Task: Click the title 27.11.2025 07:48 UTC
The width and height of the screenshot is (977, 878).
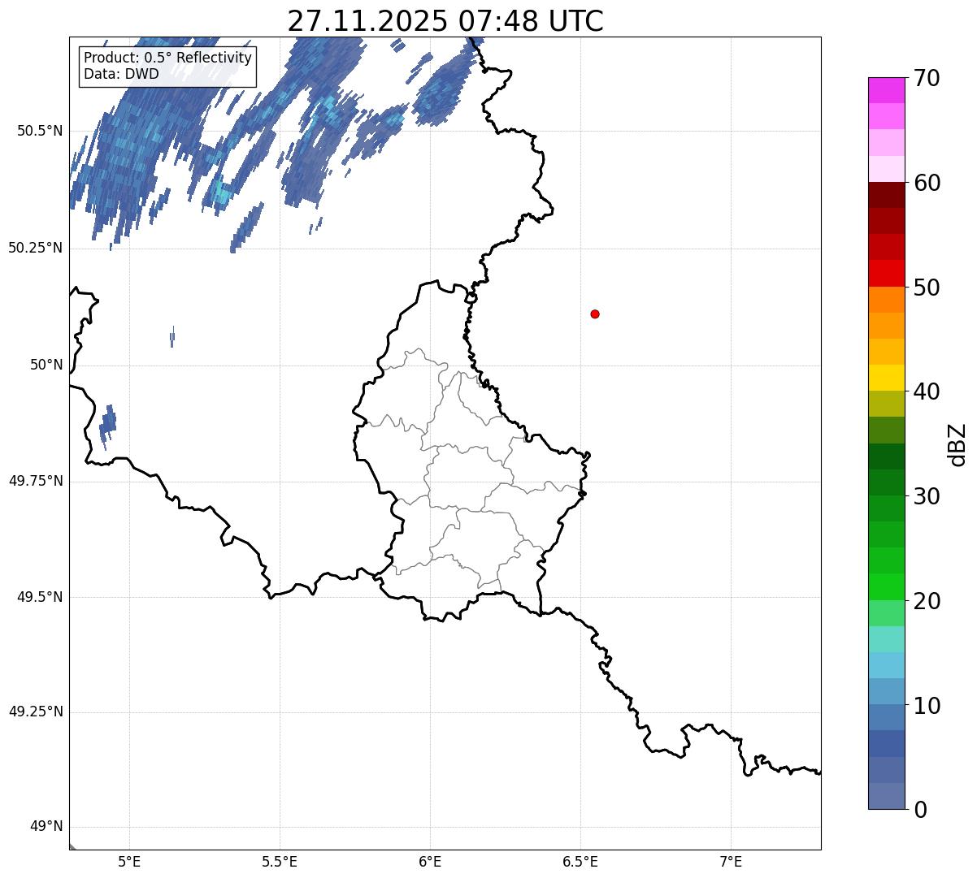Action: point(445,20)
